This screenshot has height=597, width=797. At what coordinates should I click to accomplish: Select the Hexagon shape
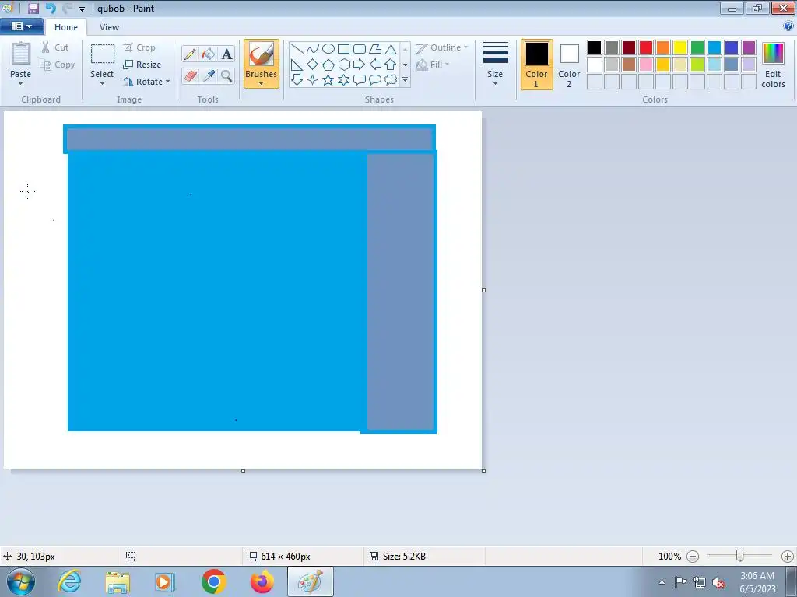344,65
